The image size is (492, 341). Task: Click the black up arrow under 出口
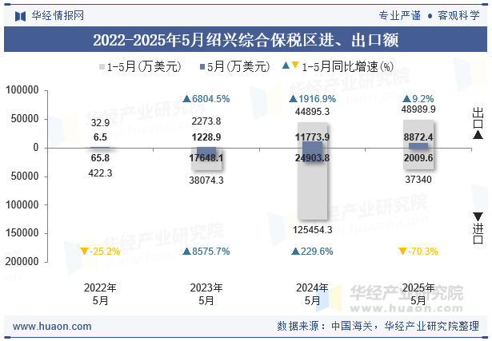478,135
